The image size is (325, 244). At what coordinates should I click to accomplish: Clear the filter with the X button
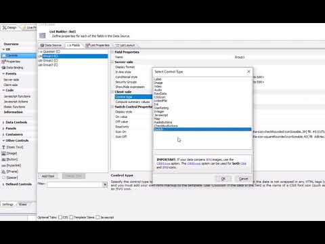[105, 184]
